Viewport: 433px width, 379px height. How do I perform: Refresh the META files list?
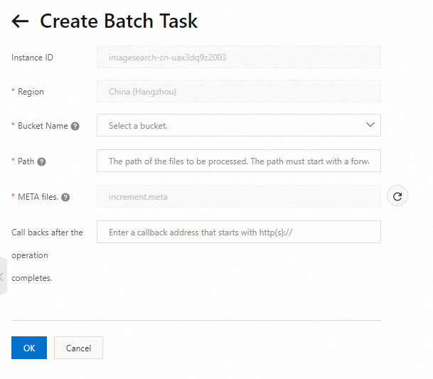(x=398, y=196)
